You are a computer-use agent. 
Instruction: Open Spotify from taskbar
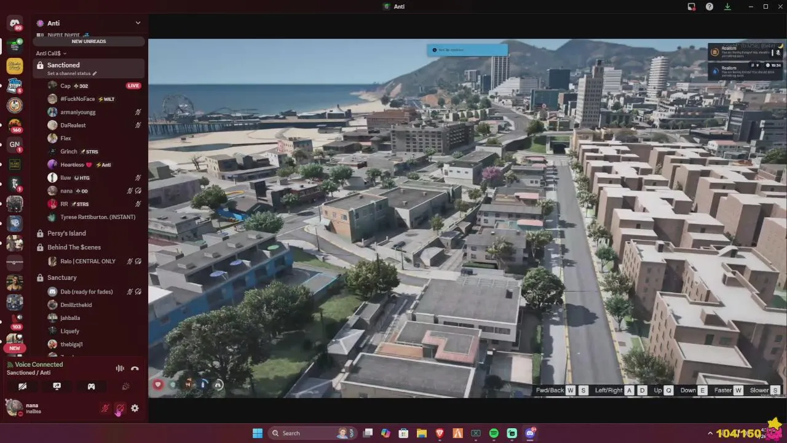494,433
